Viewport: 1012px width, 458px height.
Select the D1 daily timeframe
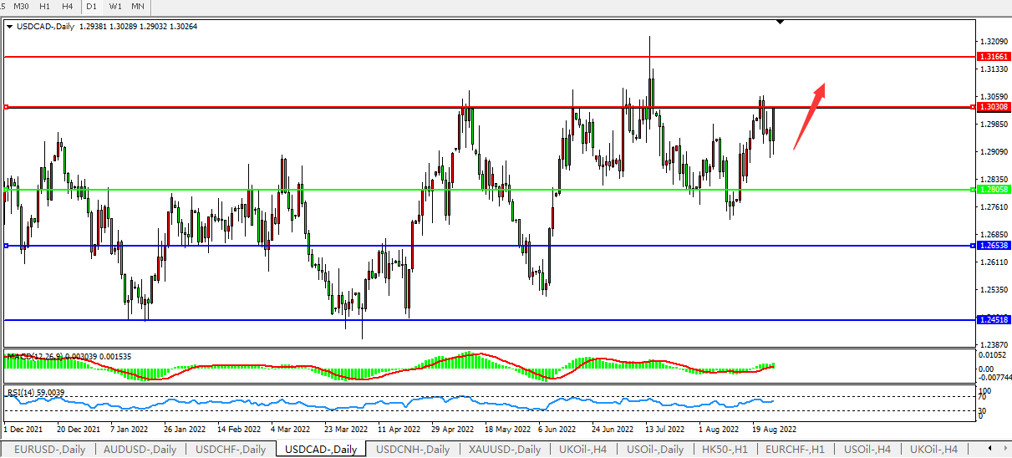92,6
